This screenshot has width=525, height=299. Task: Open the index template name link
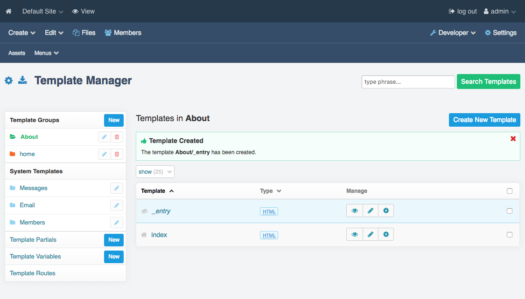pos(159,235)
